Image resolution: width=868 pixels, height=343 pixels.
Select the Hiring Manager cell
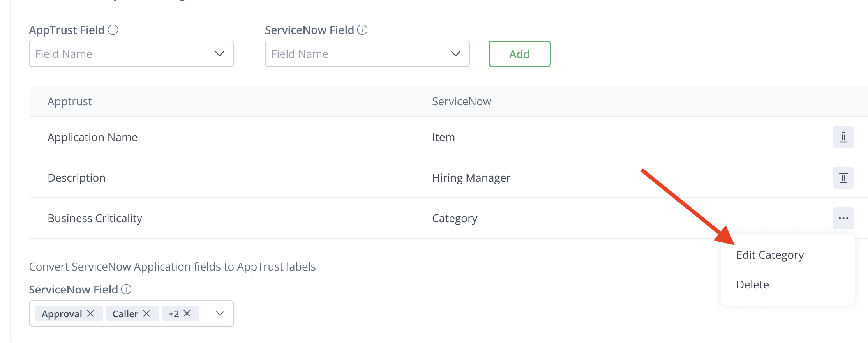pyautogui.click(x=471, y=178)
